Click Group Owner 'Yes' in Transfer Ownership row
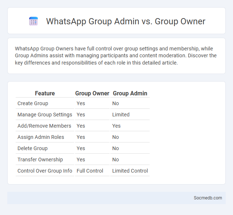Image resolution: width=233 pixels, height=215 pixels. coord(81,160)
